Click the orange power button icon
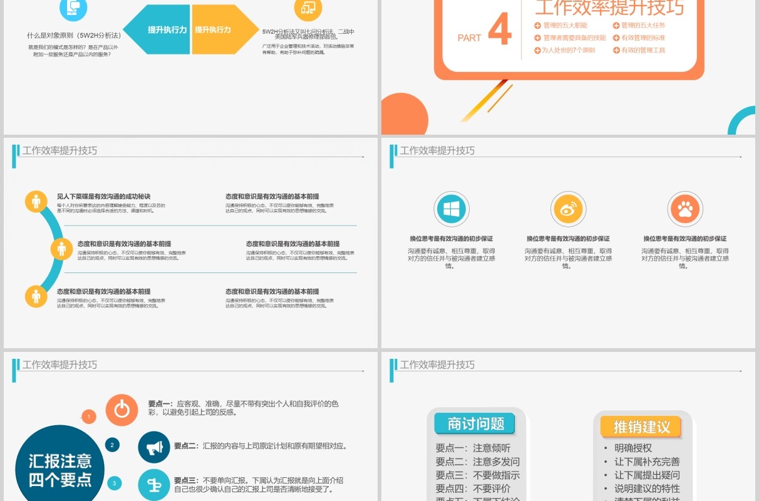This screenshot has width=759, height=501. [121, 410]
